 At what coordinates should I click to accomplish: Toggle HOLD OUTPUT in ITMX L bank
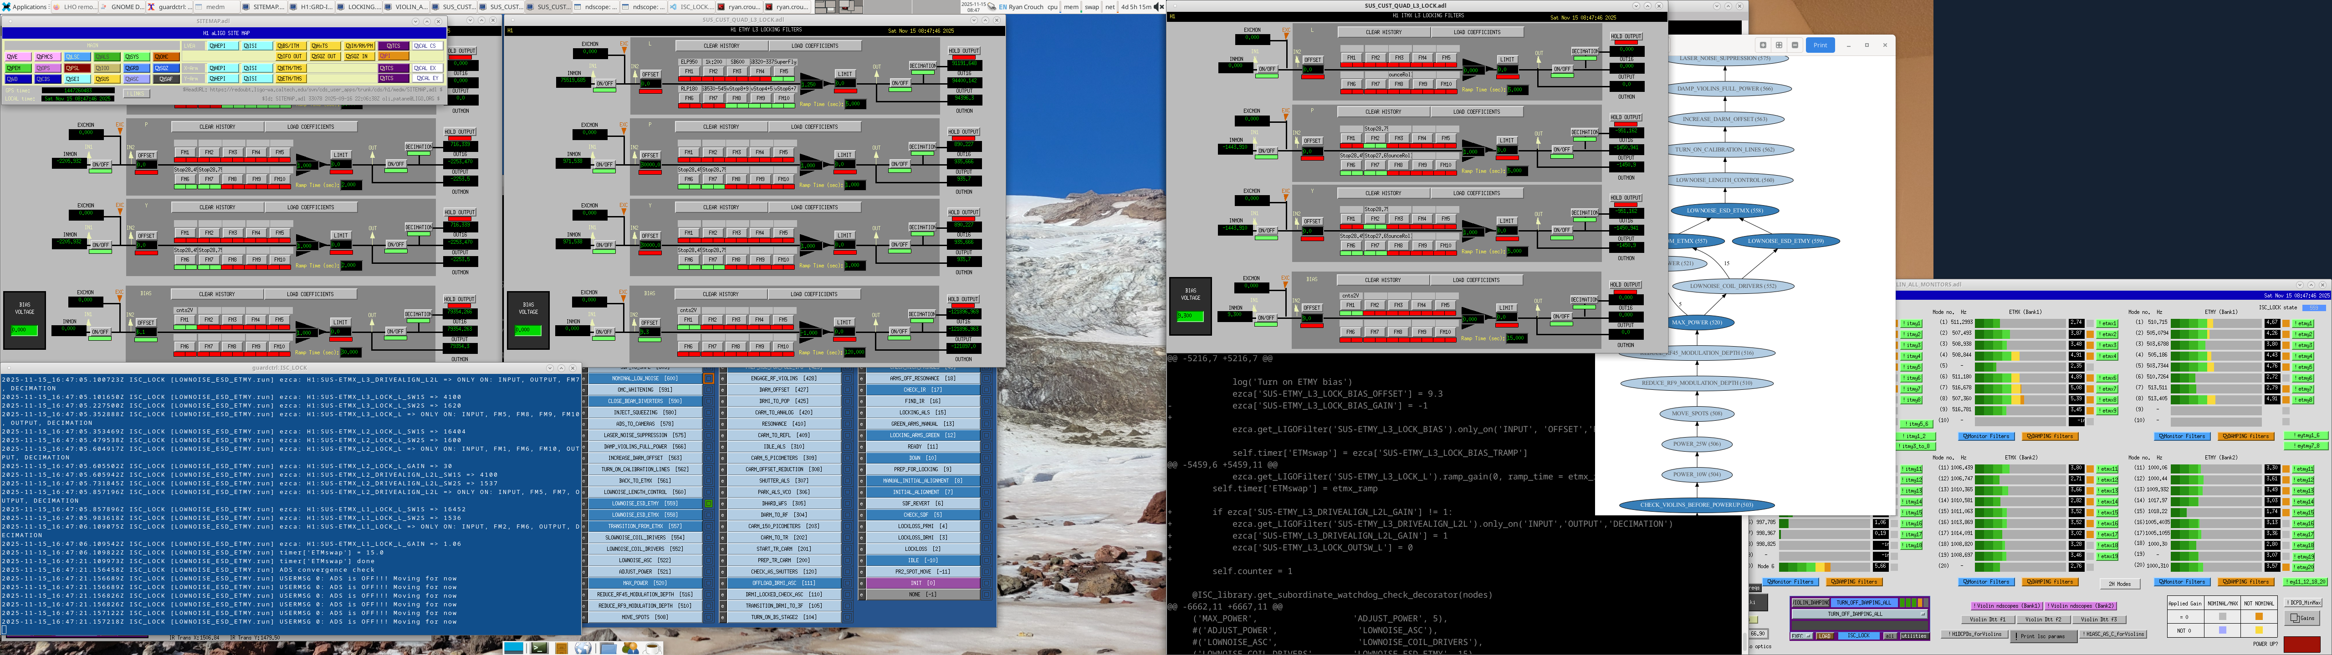pyautogui.click(x=1626, y=36)
